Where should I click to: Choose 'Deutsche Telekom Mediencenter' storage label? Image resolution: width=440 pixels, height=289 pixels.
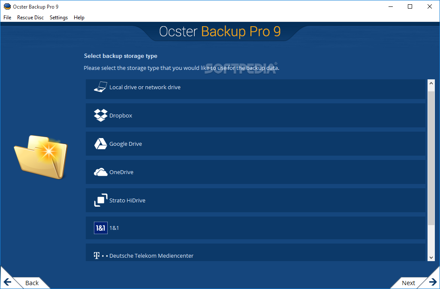pyautogui.click(x=151, y=256)
